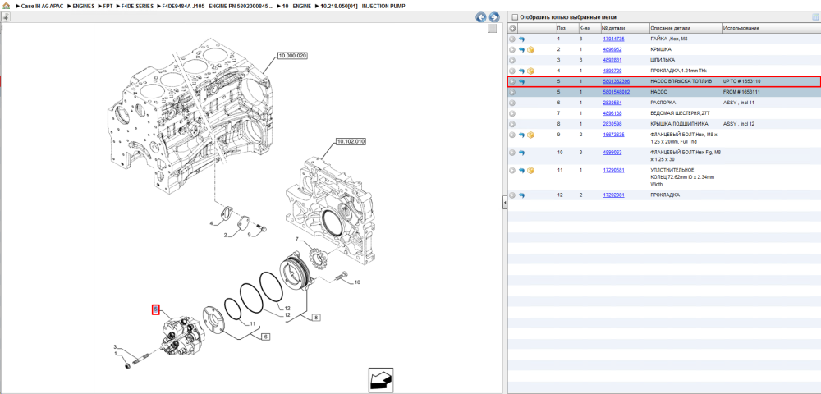Sort by the 'Описание детали' column header
This screenshot has width=821, height=394.
[685, 28]
